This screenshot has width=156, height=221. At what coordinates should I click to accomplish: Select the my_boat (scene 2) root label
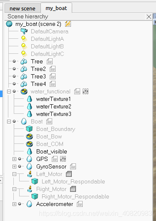38,24
